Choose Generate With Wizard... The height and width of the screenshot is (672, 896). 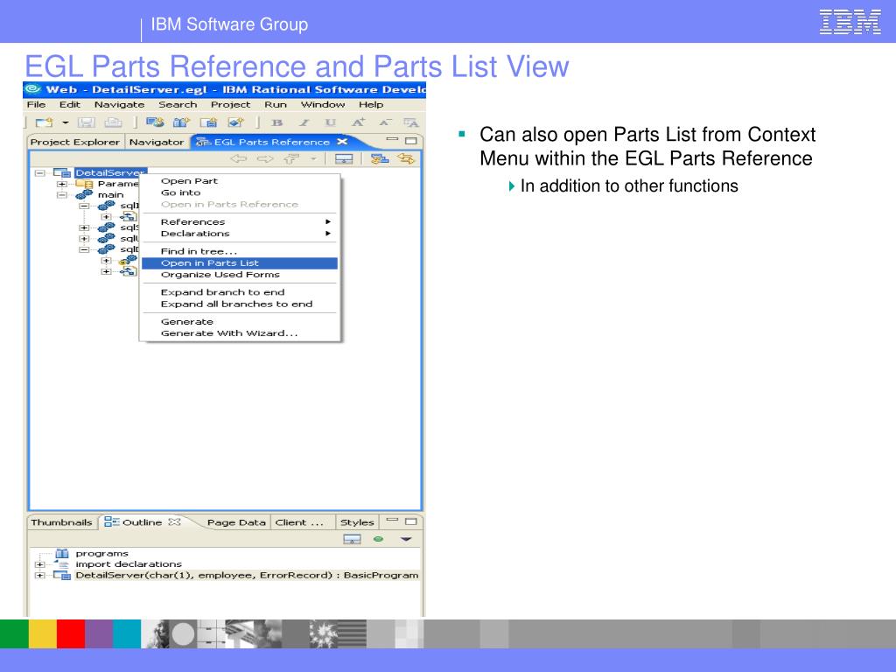click(x=239, y=333)
